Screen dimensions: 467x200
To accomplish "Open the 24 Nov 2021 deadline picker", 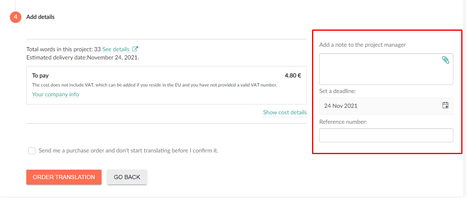I will click(x=386, y=106).
